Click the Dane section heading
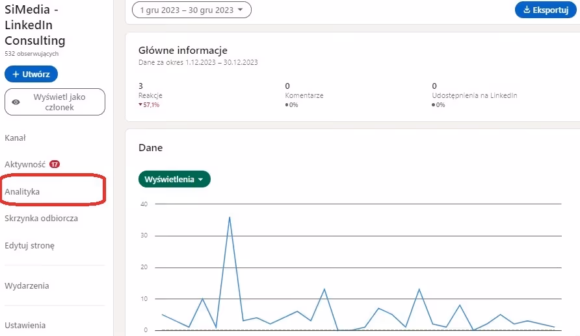 pos(151,147)
